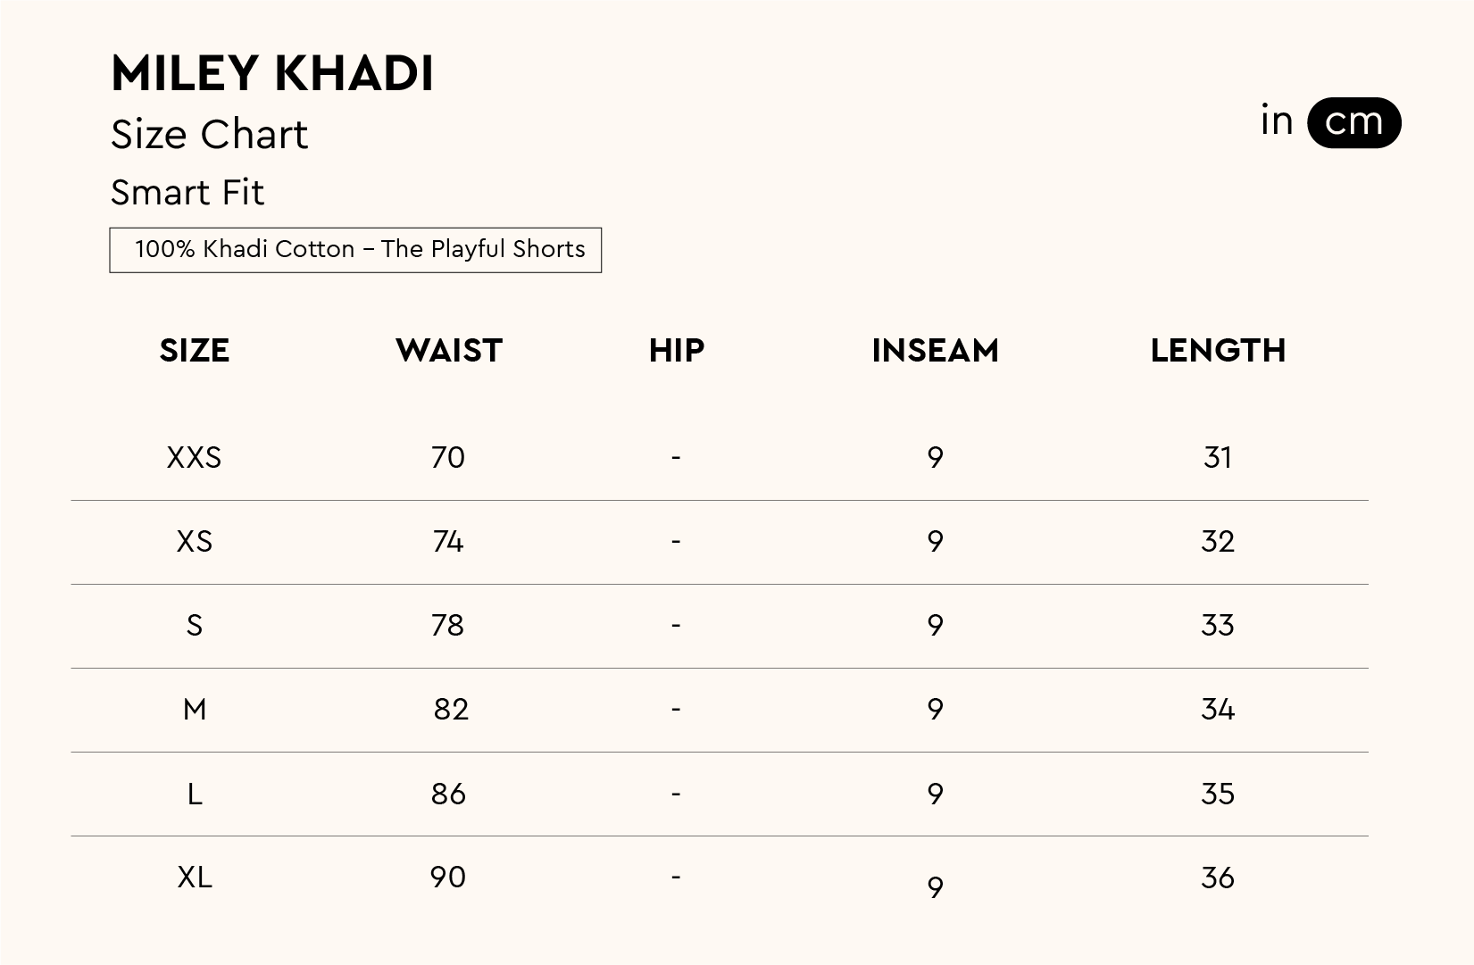The width and height of the screenshot is (1474, 965).
Task: Switch measurement units to inches (in)
Action: 1277,121
